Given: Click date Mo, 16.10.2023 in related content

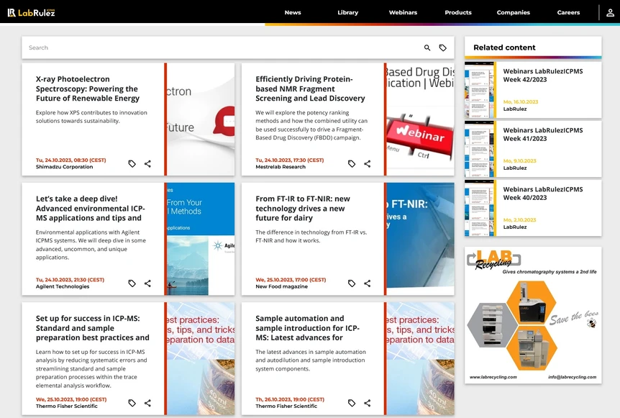Looking at the screenshot, I should pyautogui.click(x=520, y=102).
